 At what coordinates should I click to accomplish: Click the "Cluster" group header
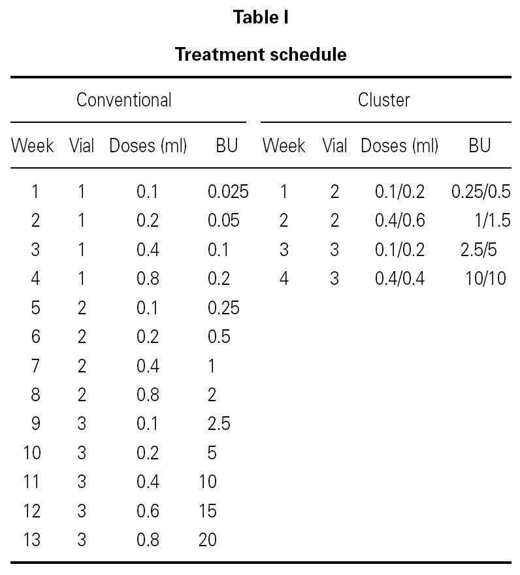pos(384,100)
